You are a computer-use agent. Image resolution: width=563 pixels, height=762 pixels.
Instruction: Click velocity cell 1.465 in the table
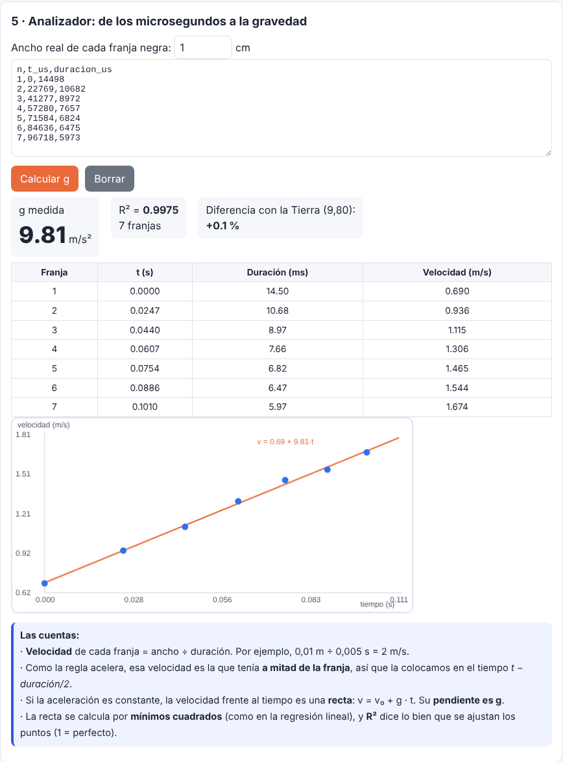point(457,368)
